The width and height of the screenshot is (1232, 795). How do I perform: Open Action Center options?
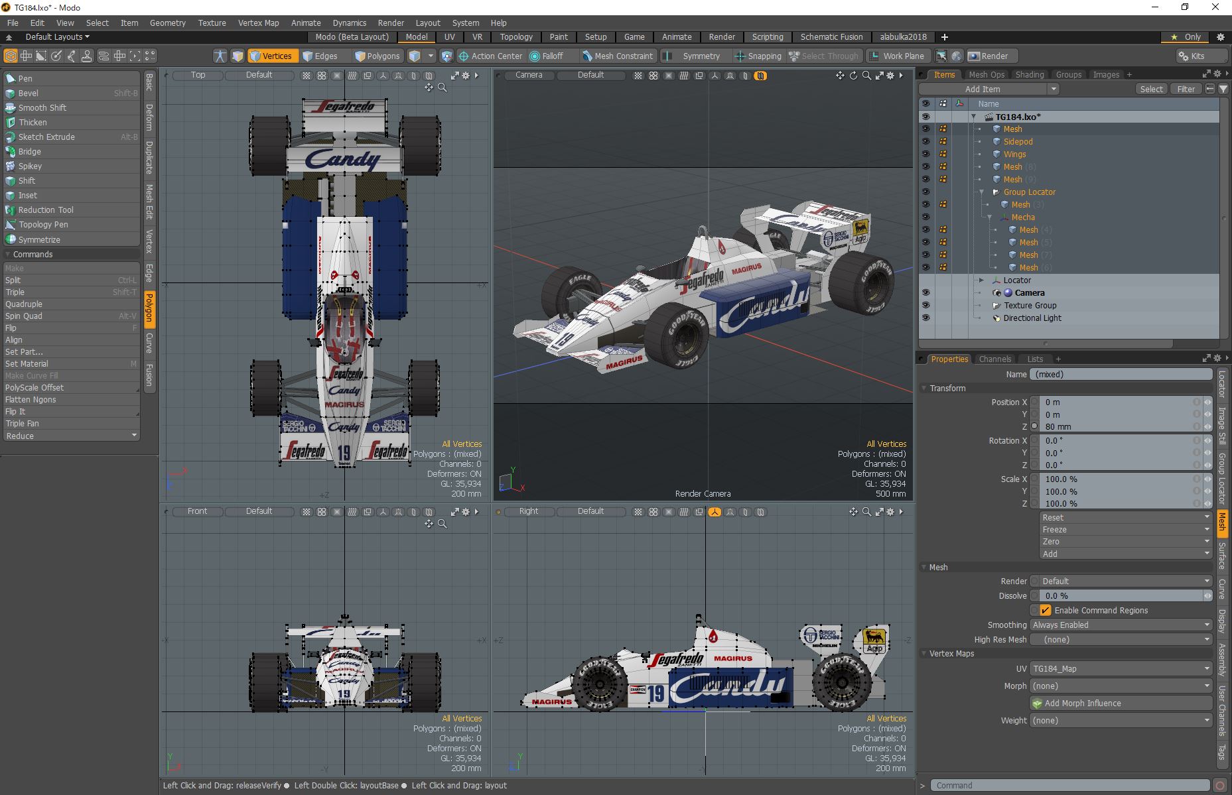click(x=490, y=56)
